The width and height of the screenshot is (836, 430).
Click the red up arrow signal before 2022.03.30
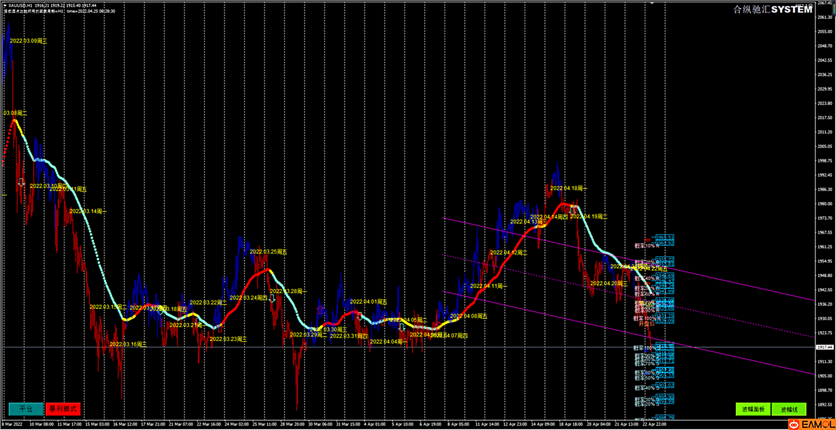point(320,310)
